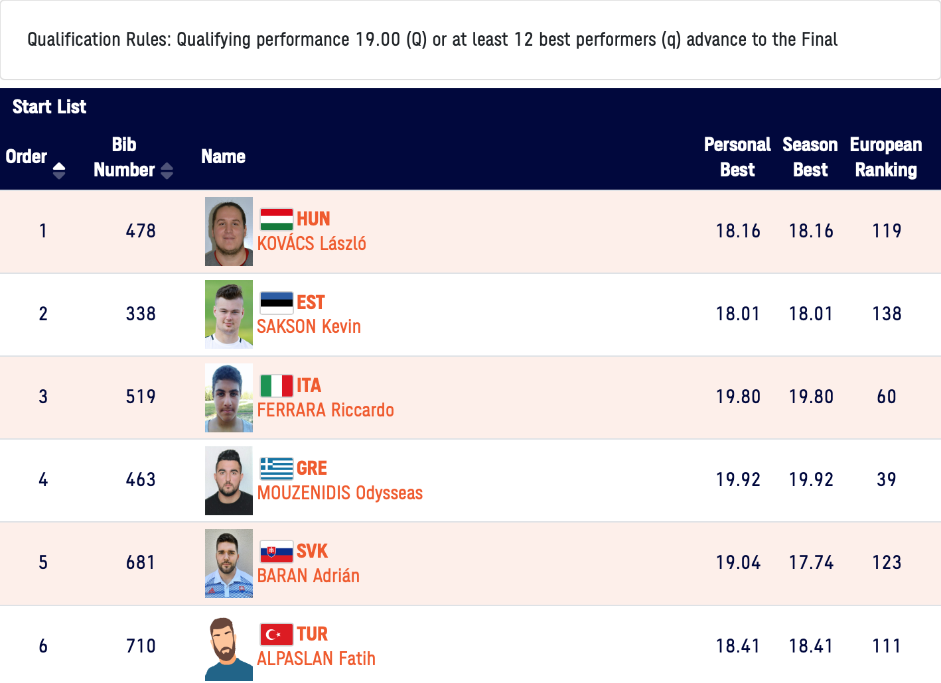Click FERRARA Riccardo's headshot photo
Viewport: 941px width, 683px height.
[229, 398]
